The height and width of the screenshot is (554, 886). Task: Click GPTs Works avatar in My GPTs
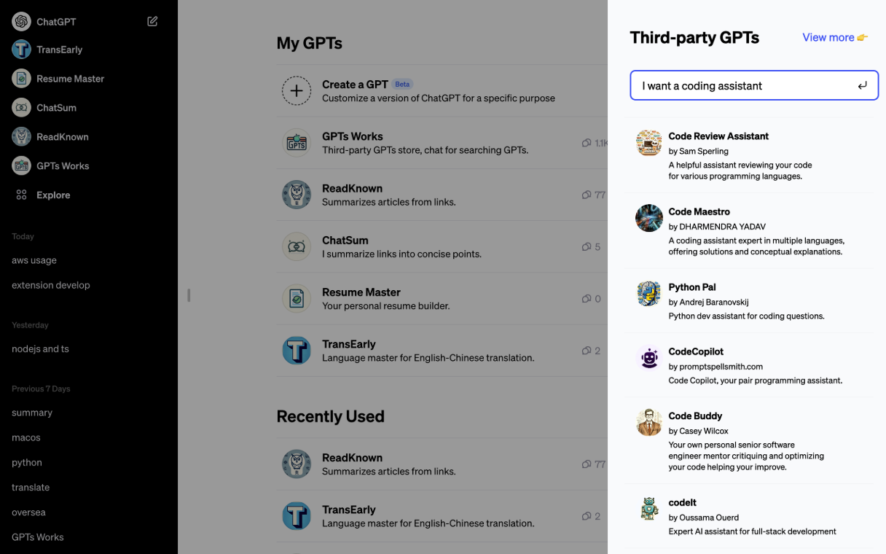coord(297,143)
